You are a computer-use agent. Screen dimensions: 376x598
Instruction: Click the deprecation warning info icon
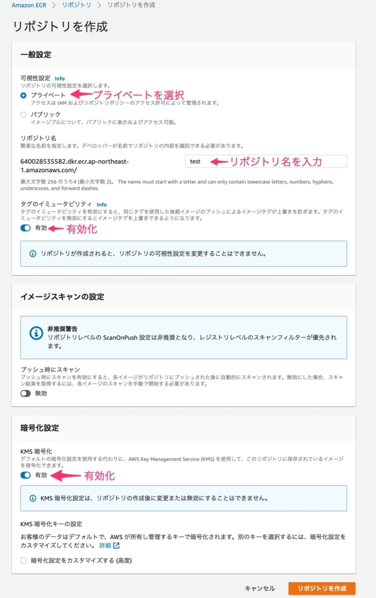pos(36,333)
